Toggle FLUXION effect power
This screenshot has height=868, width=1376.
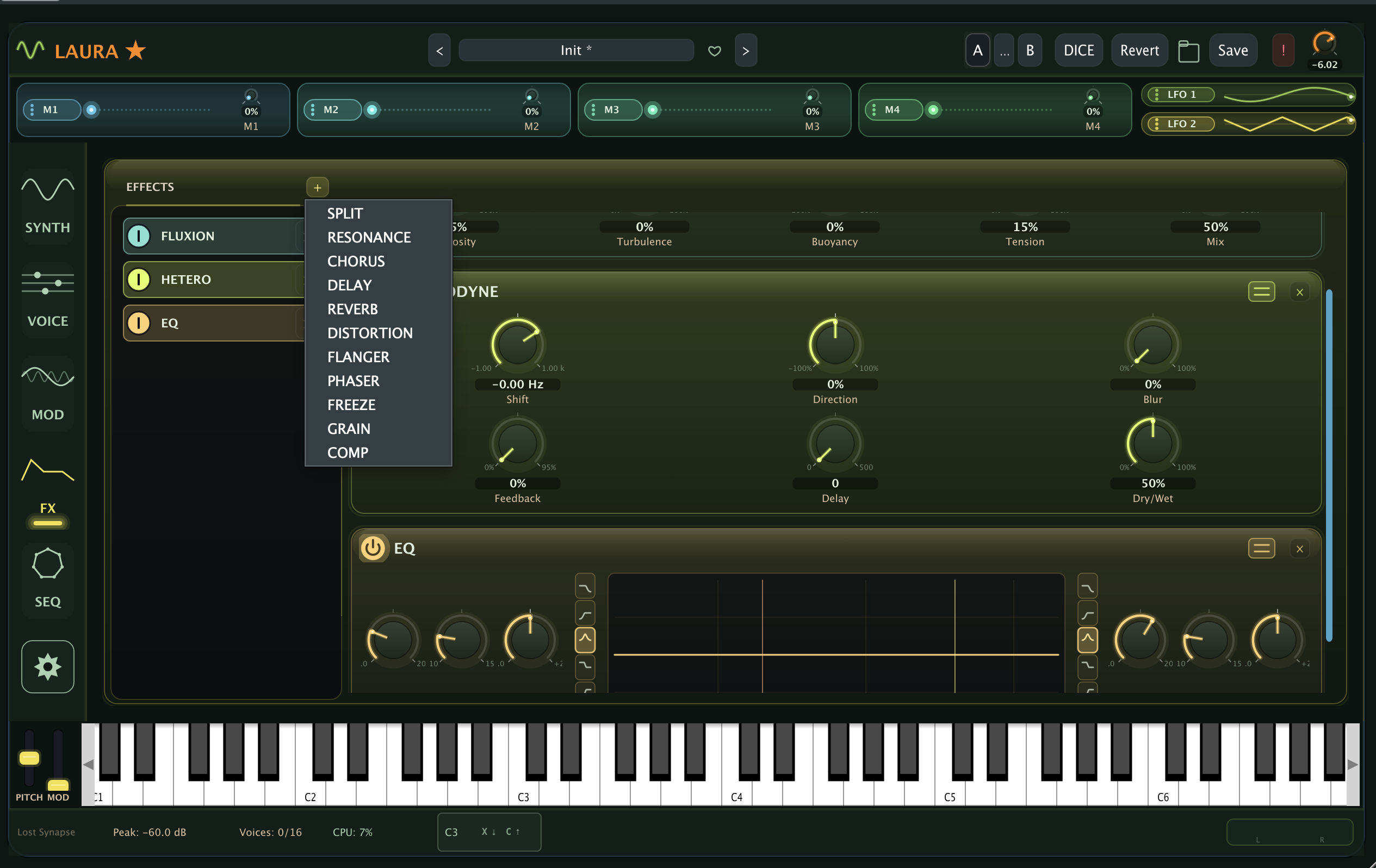[138, 236]
